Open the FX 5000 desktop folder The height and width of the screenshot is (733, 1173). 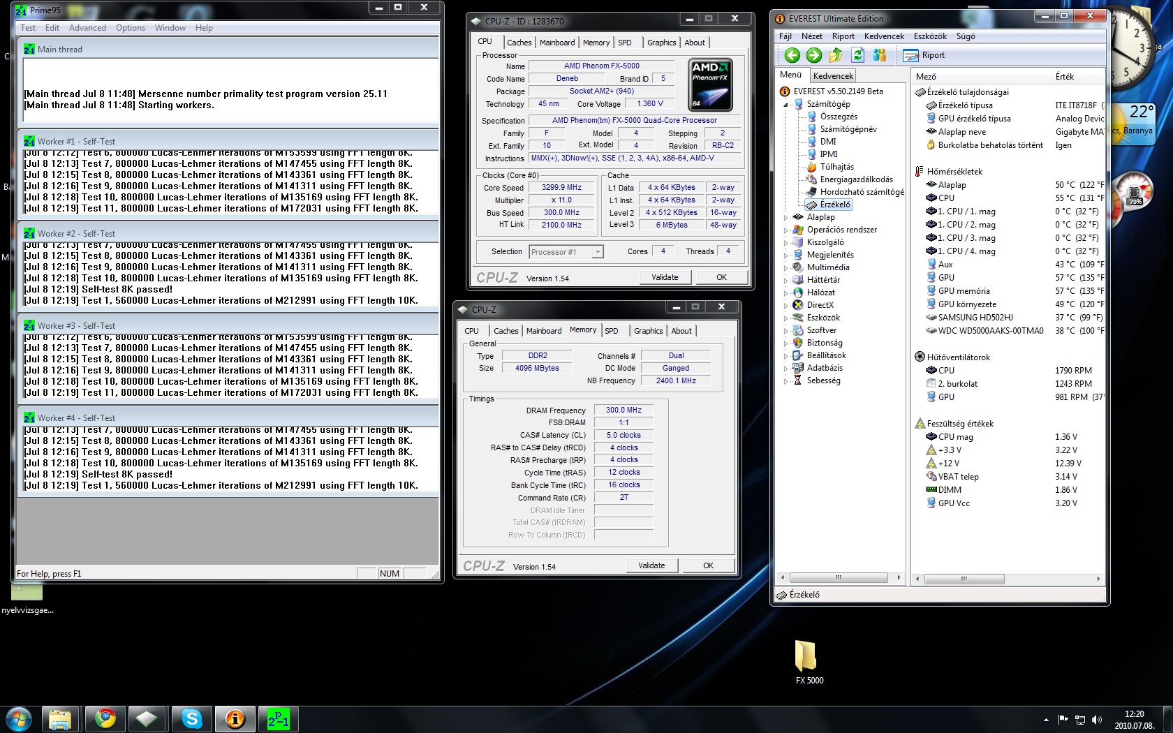(x=809, y=662)
